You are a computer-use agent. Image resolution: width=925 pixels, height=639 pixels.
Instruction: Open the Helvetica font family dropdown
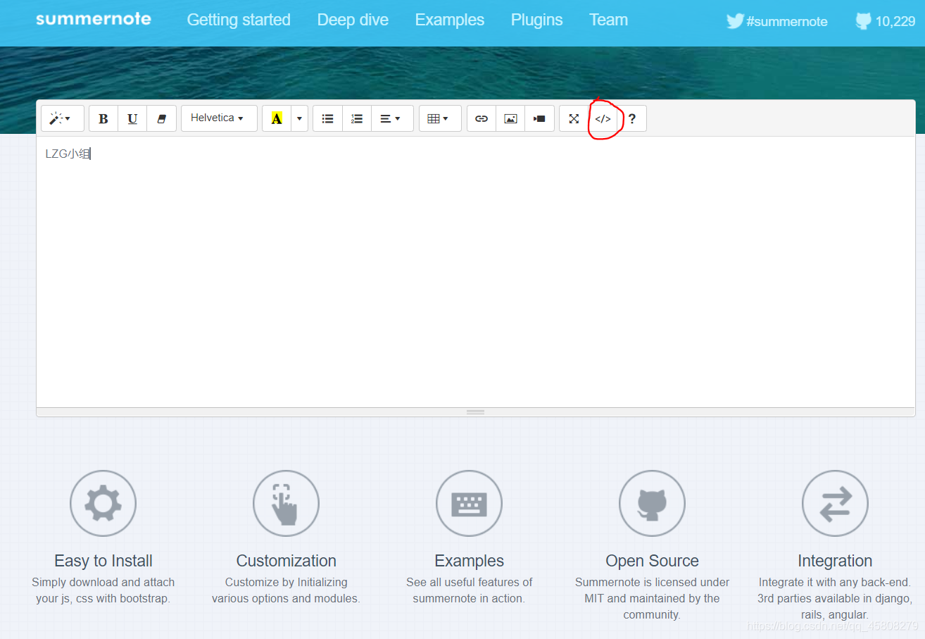pos(219,118)
